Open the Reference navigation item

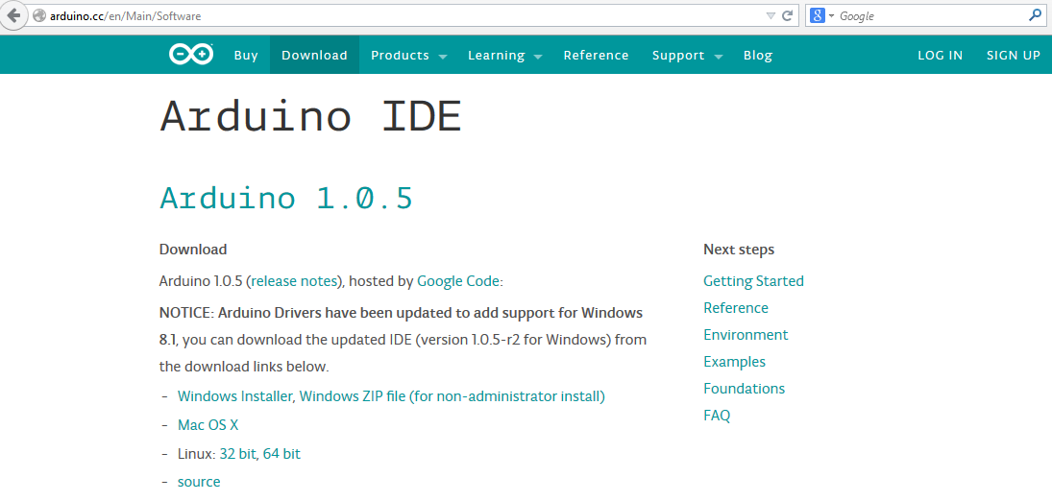(x=596, y=56)
